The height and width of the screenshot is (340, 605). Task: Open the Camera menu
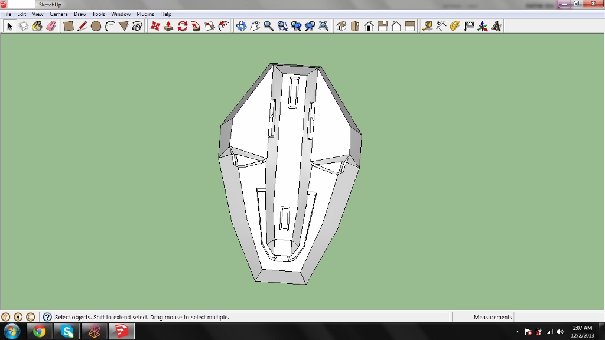tap(58, 14)
